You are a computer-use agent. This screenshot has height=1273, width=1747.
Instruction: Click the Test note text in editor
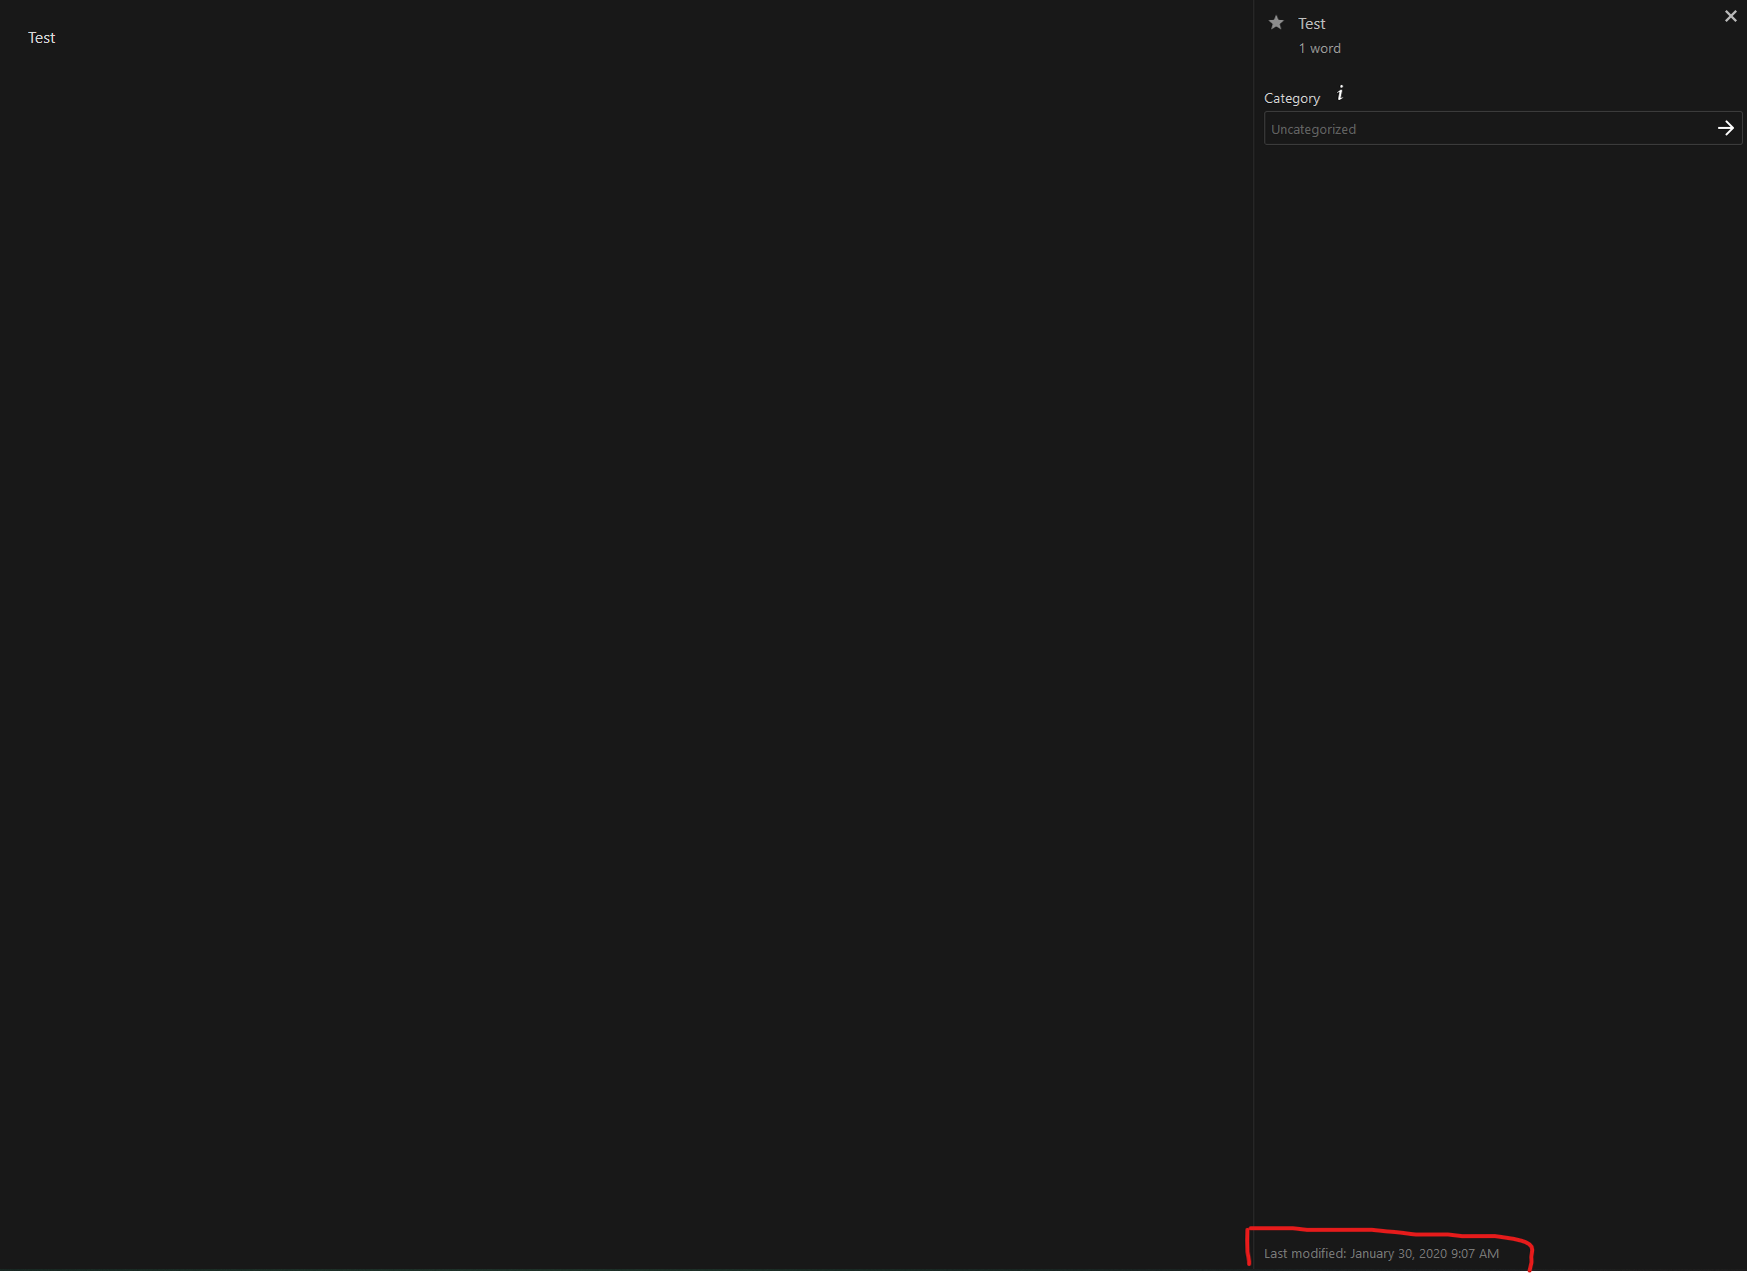(42, 38)
